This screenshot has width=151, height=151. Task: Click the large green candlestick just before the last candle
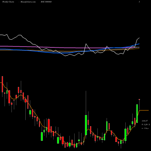coord(137,114)
